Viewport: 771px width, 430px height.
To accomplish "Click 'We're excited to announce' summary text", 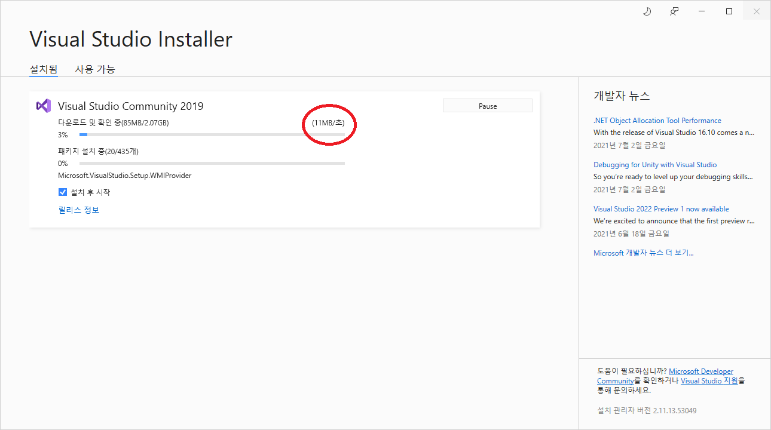I will tap(674, 221).
